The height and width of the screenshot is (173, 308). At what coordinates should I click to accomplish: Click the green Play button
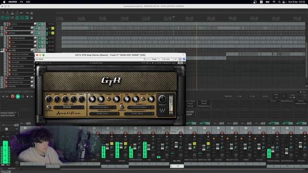pos(18,97)
